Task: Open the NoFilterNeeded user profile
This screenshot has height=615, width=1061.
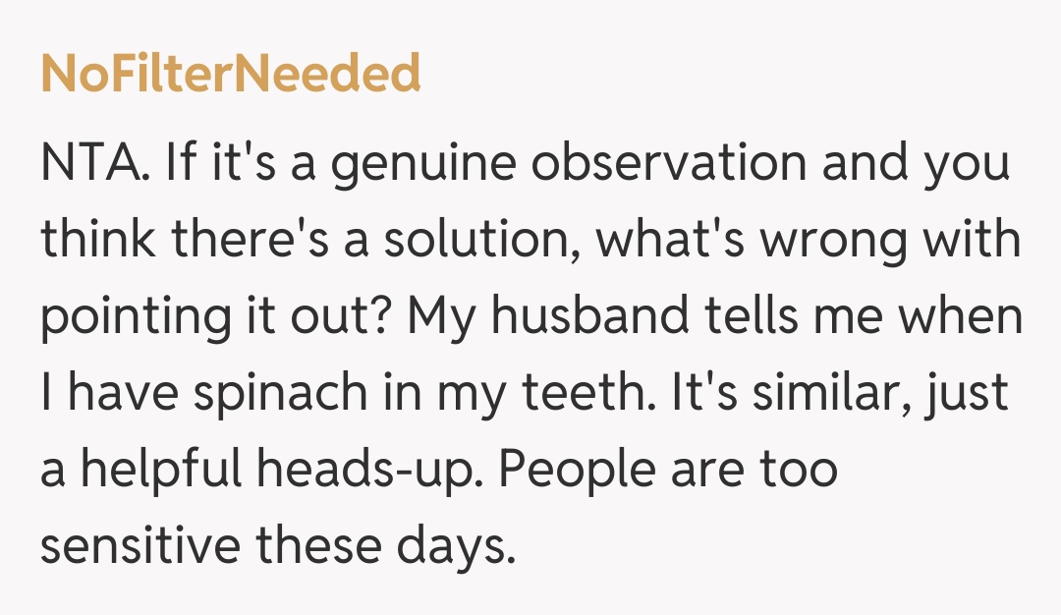Action: coord(230,74)
